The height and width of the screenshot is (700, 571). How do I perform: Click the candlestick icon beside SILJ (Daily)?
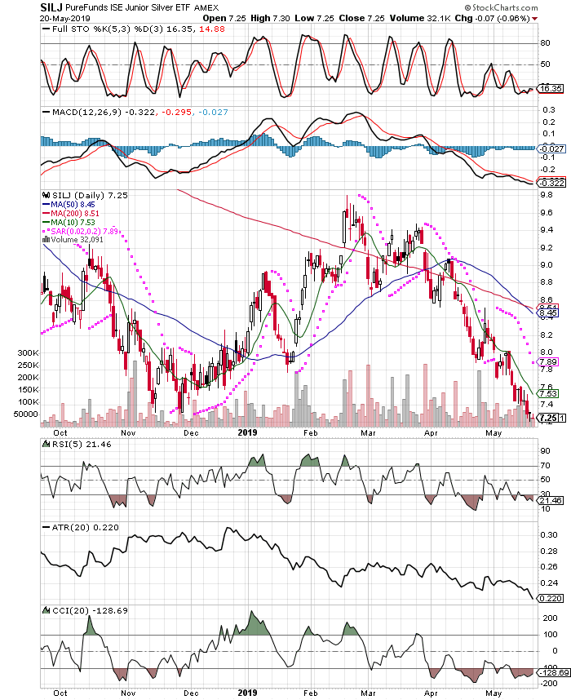(x=46, y=195)
